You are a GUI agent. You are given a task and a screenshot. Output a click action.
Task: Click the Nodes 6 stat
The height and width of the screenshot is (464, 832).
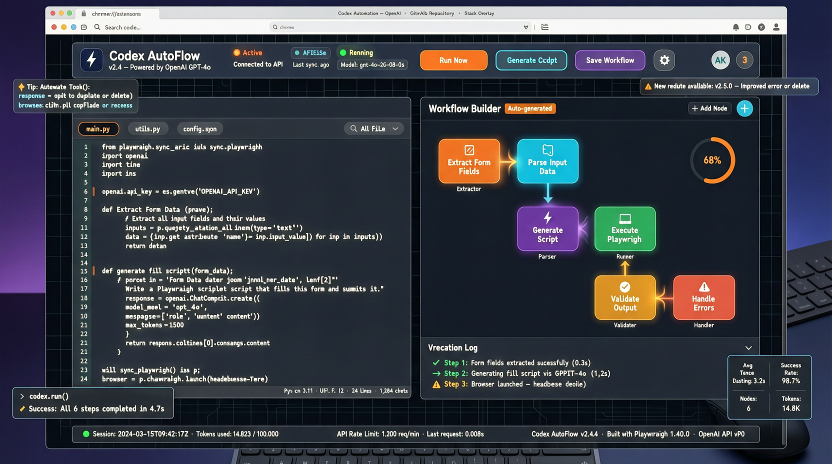748,403
